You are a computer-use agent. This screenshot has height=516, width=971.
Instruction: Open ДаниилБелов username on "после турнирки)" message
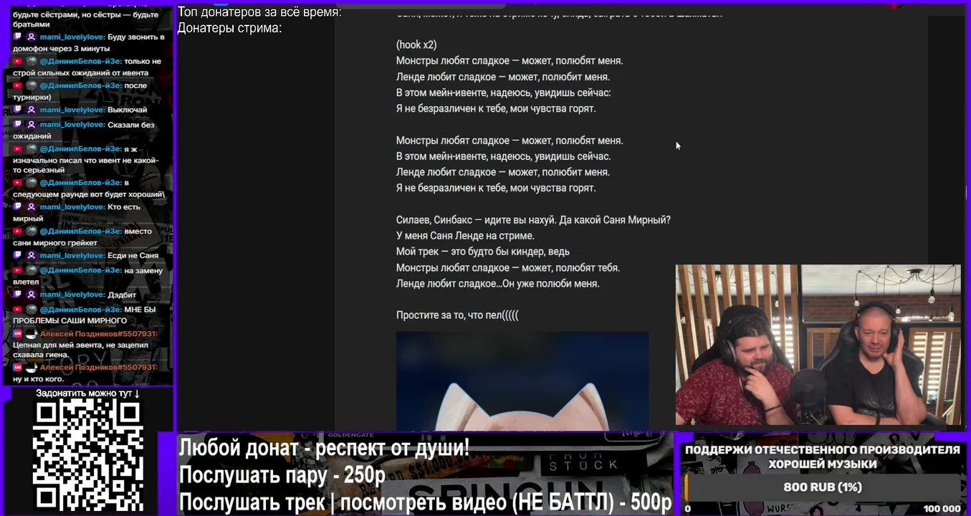point(80,85)
